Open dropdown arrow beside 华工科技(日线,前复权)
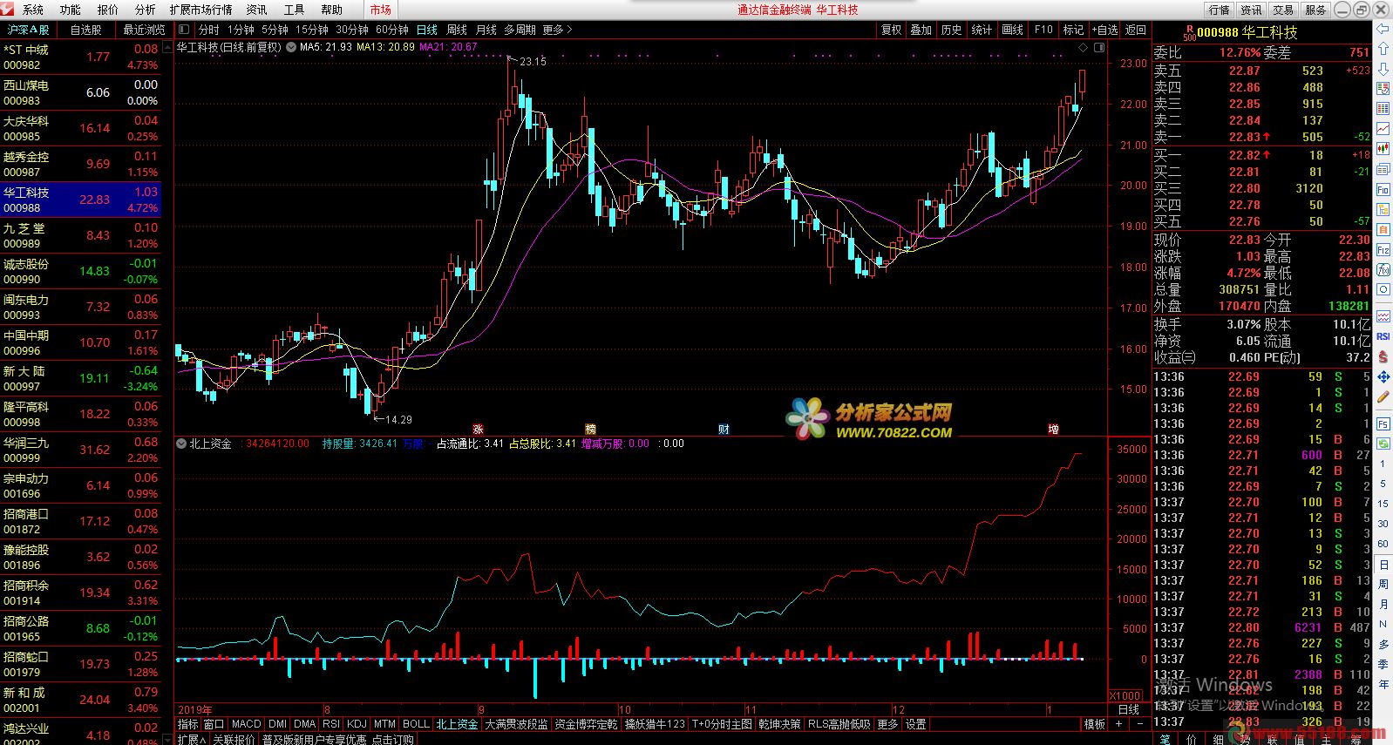 pos(290,47)
